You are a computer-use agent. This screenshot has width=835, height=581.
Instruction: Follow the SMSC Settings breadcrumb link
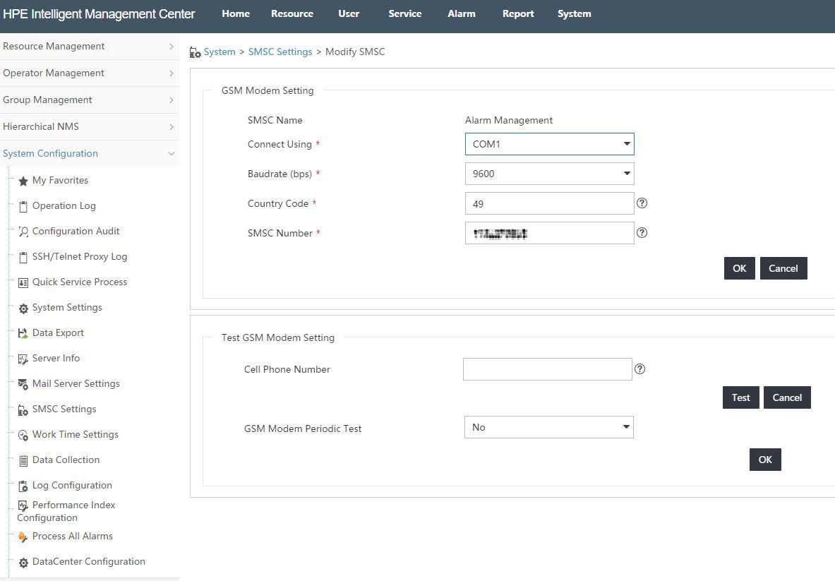point(280,52)
